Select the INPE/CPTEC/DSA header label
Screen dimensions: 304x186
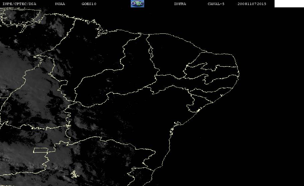(x=19, y=4)
